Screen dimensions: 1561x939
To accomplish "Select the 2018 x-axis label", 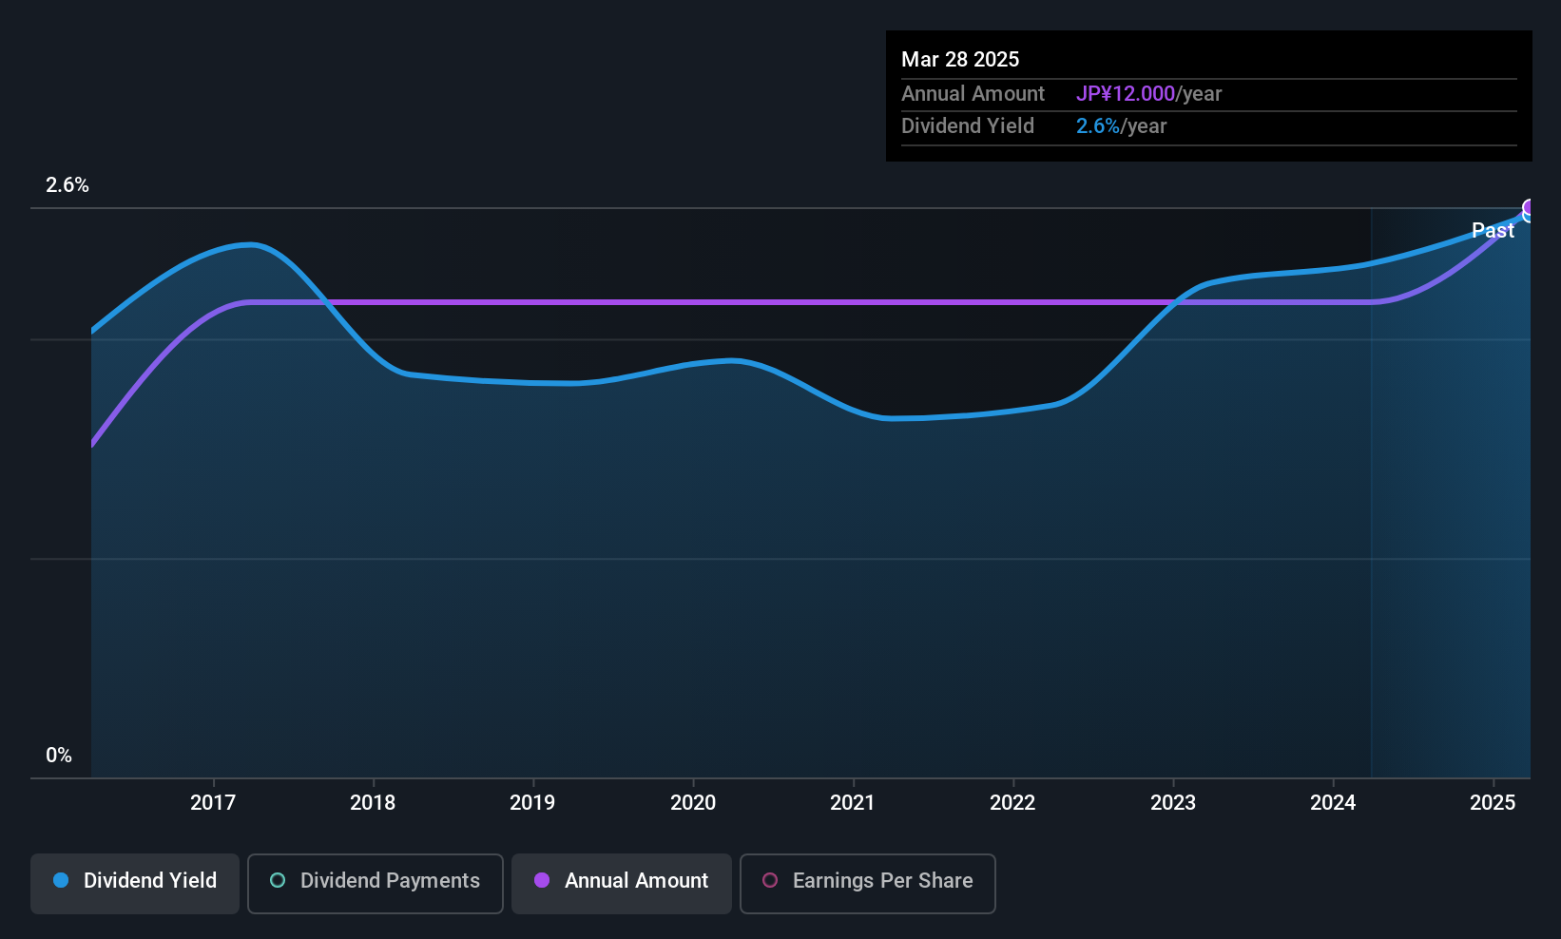I will [x=373, y=802].
